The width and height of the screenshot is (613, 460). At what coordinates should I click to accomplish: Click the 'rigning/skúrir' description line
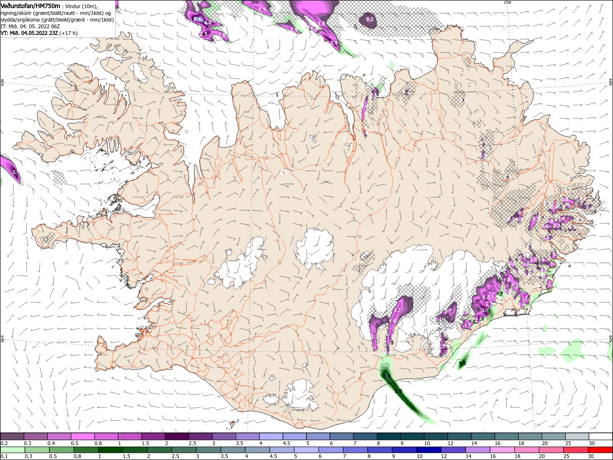click(56, 13)
